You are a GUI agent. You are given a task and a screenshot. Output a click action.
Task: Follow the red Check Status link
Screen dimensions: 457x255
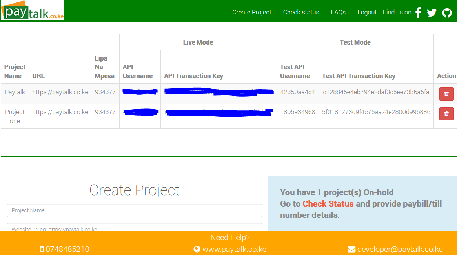328,204
